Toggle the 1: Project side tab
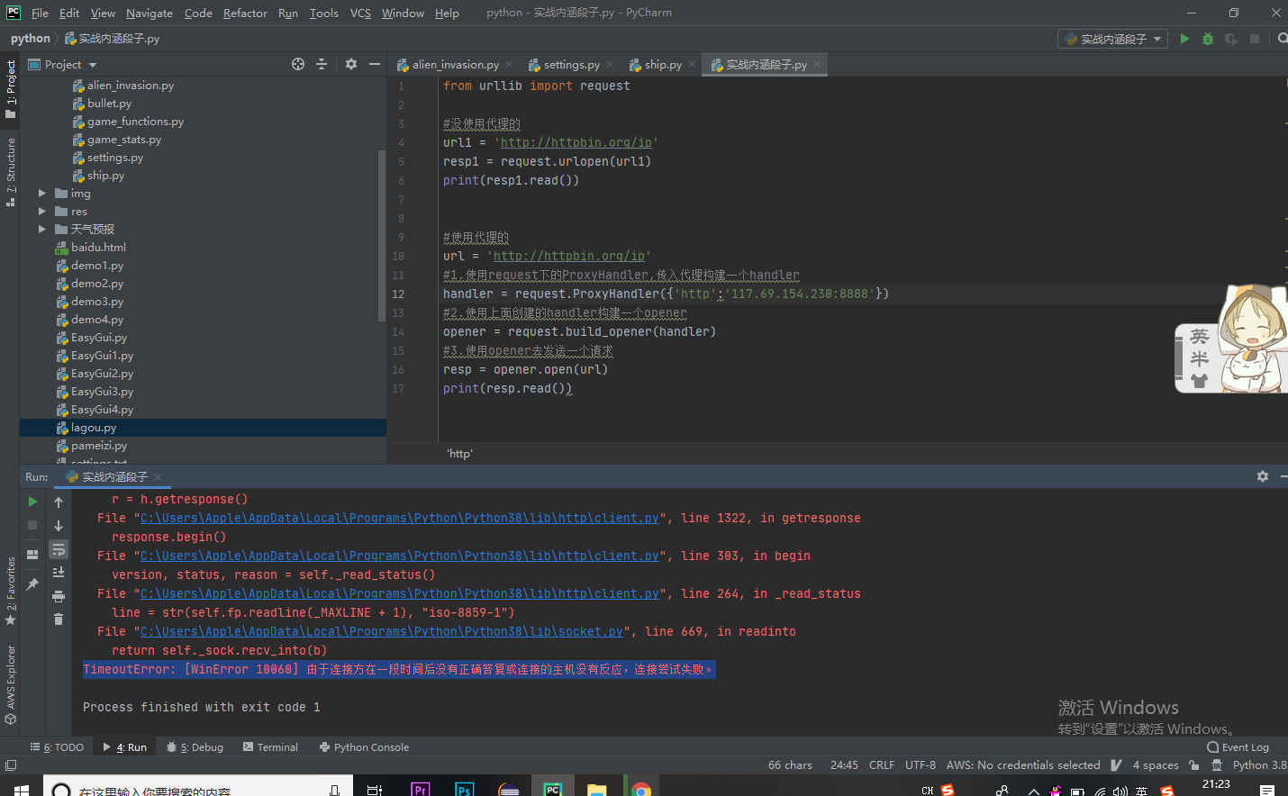1288x796 pixels. coord(10,89)
